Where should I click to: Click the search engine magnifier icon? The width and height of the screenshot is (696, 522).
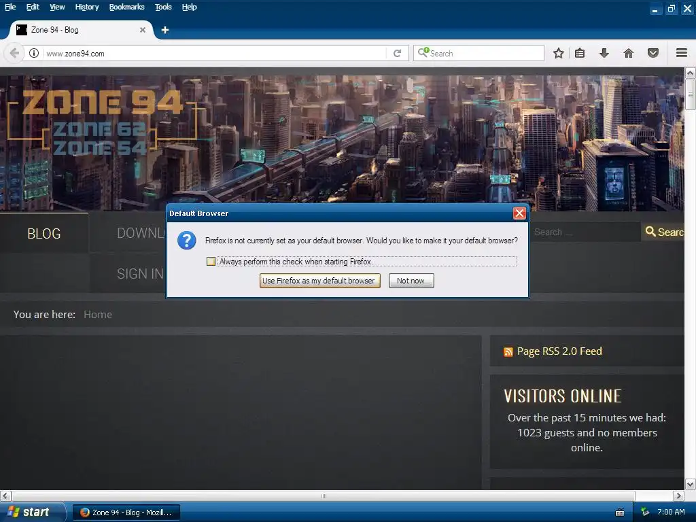pos(423,52)
